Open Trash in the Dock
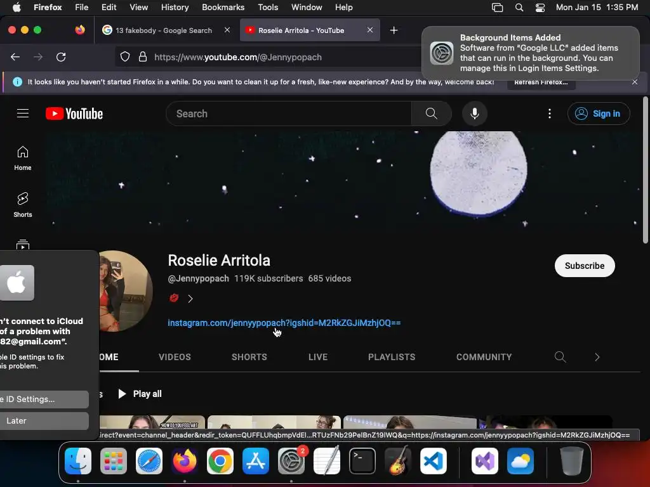The image size is (650, 487). (x=572, y=461)
